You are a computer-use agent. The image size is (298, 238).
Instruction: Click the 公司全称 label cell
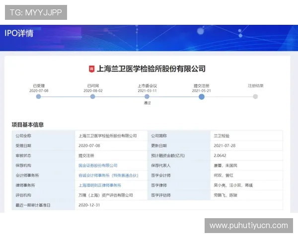(x=44, y=136)
